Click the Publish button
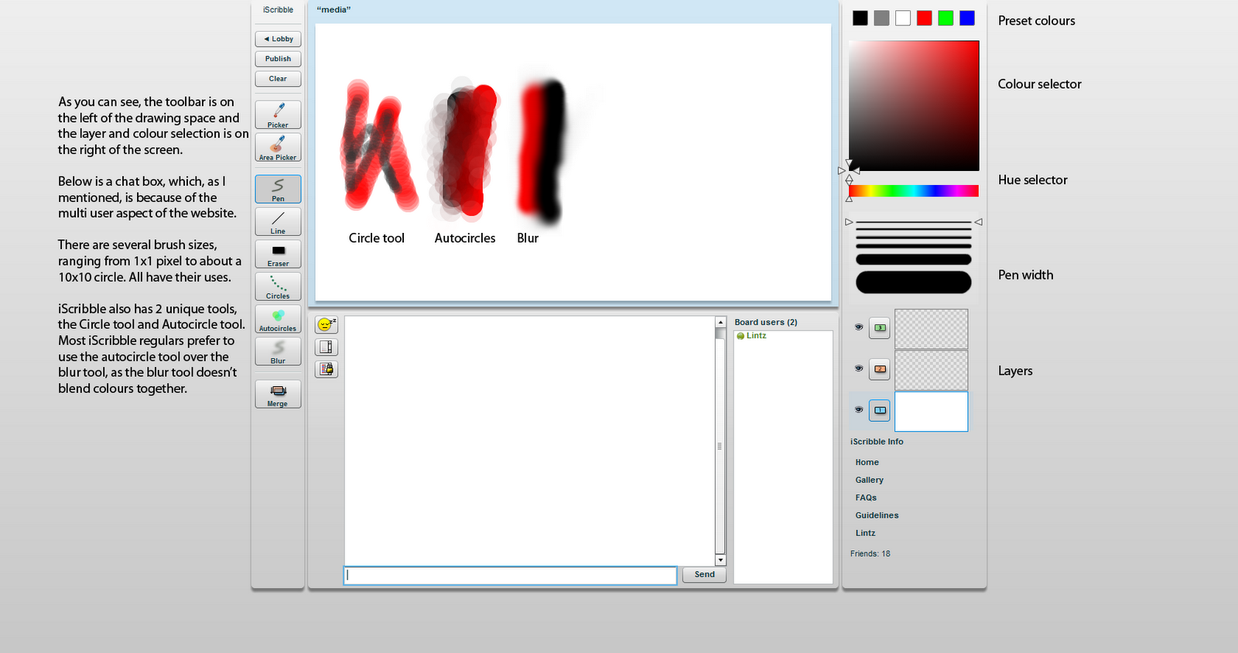 coord(278,59)
